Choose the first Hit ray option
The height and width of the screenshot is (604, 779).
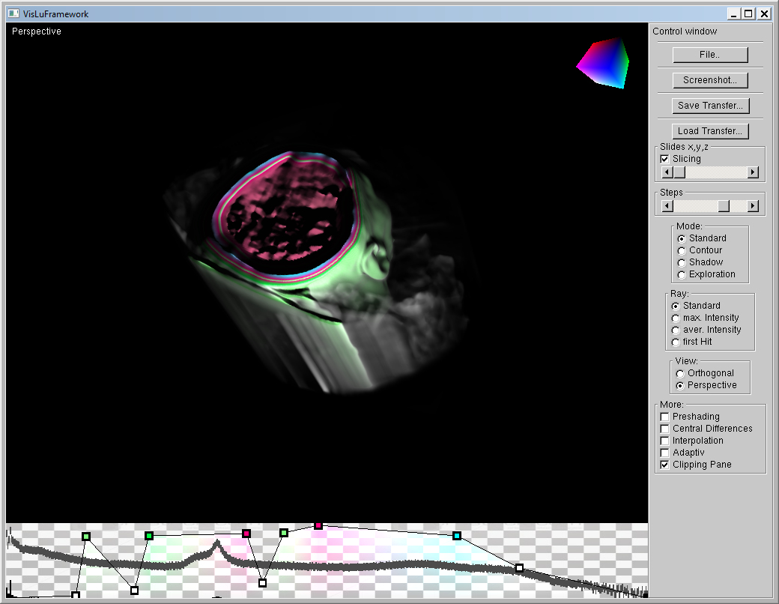(676, 341)
